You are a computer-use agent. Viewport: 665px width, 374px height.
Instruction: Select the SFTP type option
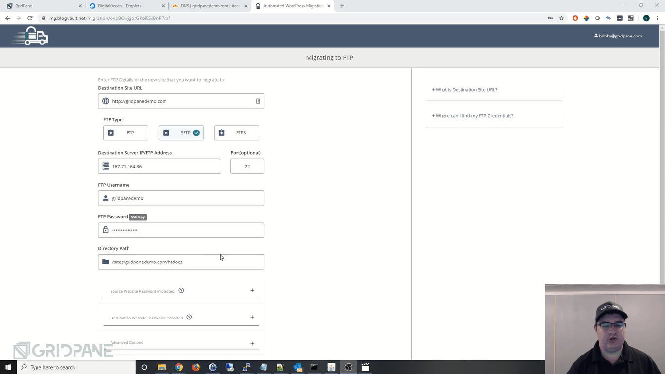pyautogui.click(x=181, y=133)
